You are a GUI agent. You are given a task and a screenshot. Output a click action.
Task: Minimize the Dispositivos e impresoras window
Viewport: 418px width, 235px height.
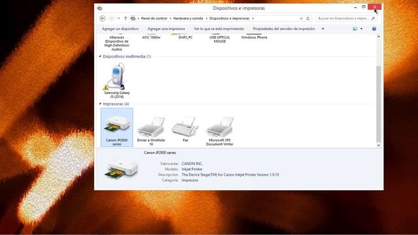(x=355, y=7)
